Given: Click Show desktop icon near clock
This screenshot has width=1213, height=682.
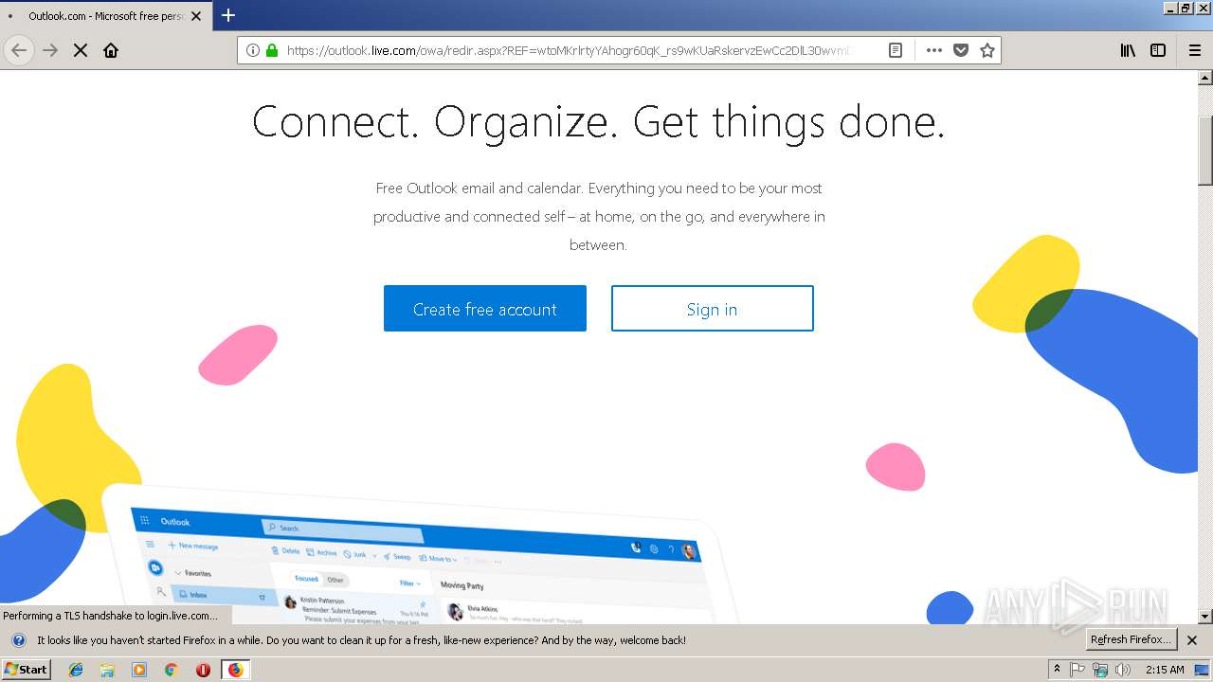Looking at the screenshot, I should (x=1202, y=670).
